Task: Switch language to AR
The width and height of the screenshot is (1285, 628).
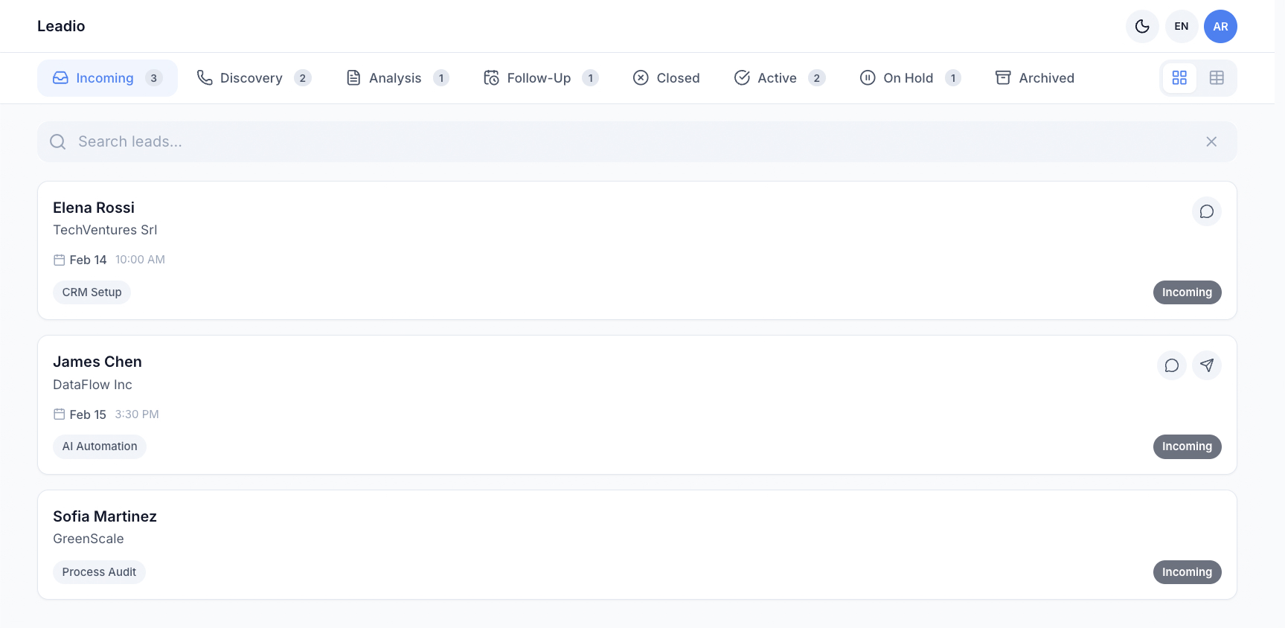Action: click(1220, 27)
